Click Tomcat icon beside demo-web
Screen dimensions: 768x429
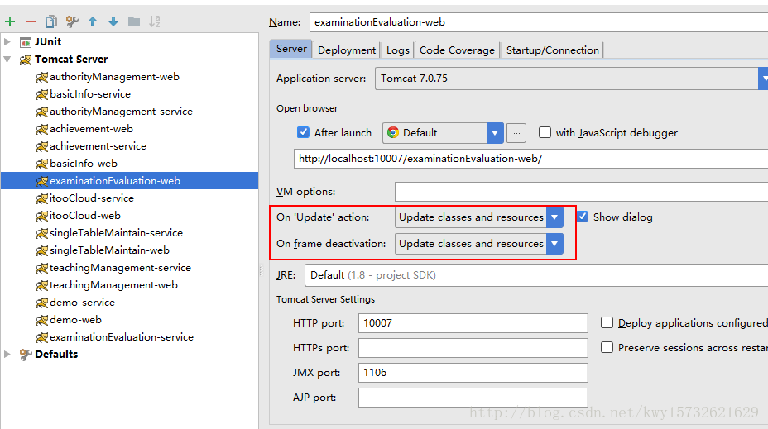[x=42, y=321]
